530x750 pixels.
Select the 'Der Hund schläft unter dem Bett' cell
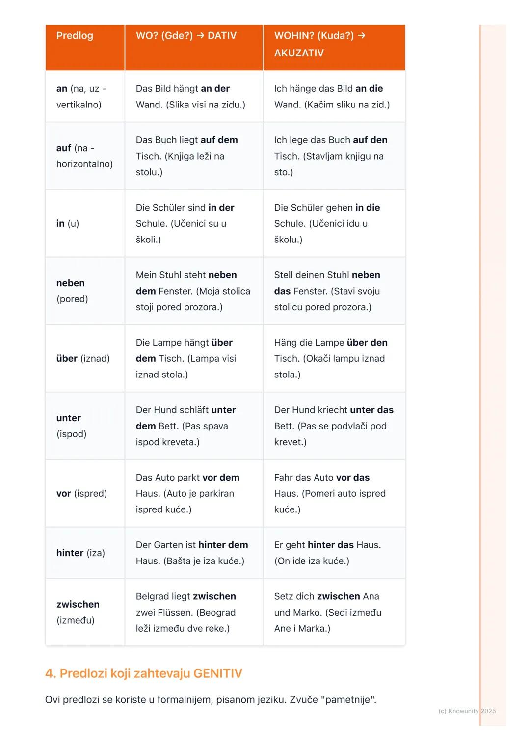click(186, 426)
